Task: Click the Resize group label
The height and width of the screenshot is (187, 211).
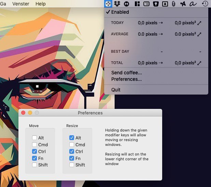Action: pyautogui.click(x=72, y=126)
